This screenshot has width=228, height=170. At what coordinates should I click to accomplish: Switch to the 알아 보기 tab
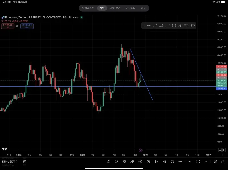[x=115, y=8]
